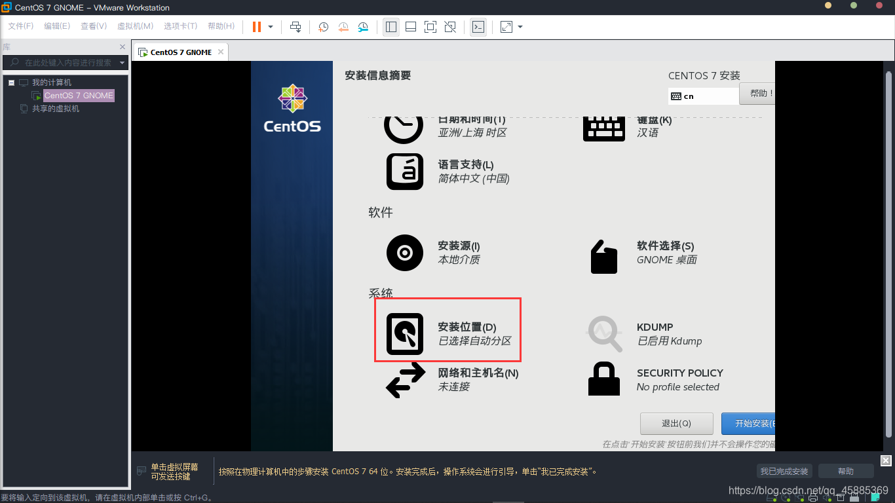Open the 编辑(E) menu
Viewport: 895px width, 503px height.
[x=57, y=26]
